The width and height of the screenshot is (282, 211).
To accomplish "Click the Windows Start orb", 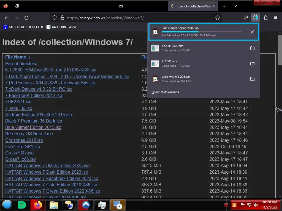I will [7, 205].
